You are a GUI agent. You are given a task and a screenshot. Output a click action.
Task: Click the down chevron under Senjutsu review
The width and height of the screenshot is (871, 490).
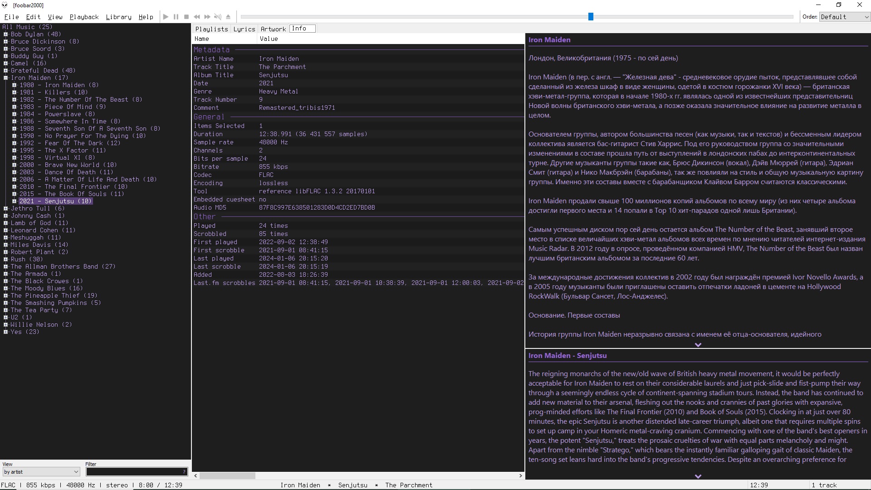[698, 476]
